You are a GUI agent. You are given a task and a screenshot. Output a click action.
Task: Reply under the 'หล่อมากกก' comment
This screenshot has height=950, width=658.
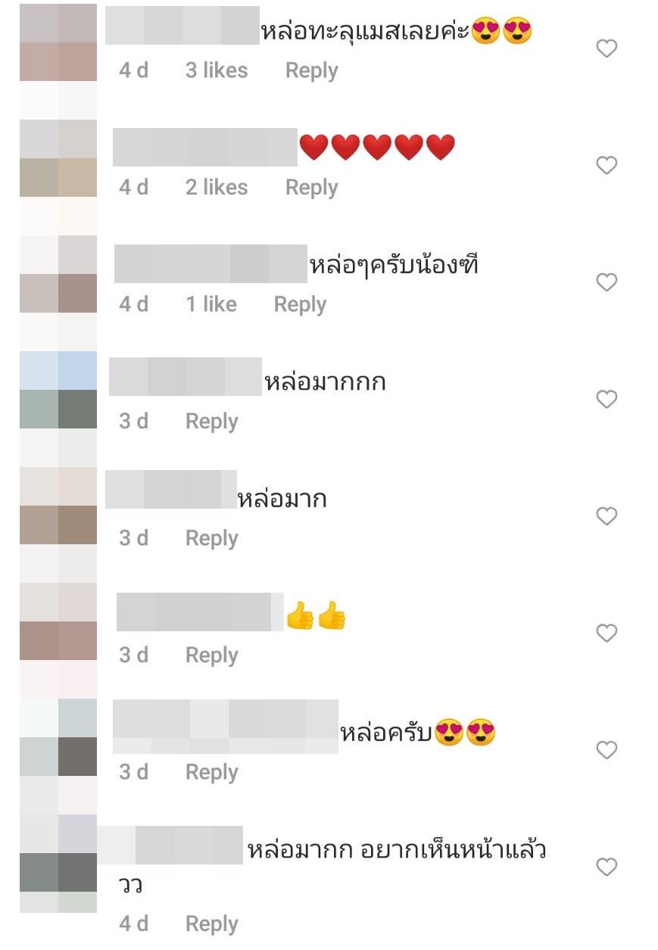[x=211, y=422]
